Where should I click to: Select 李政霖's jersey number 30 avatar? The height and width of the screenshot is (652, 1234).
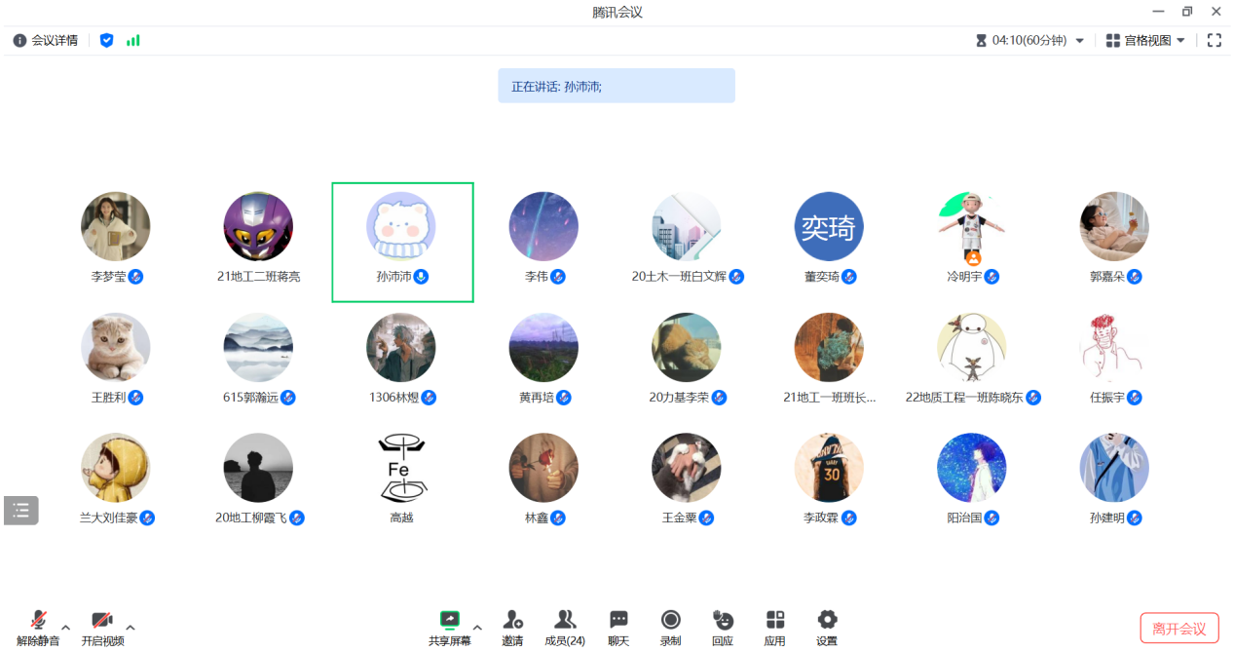[x=829, y=468]
